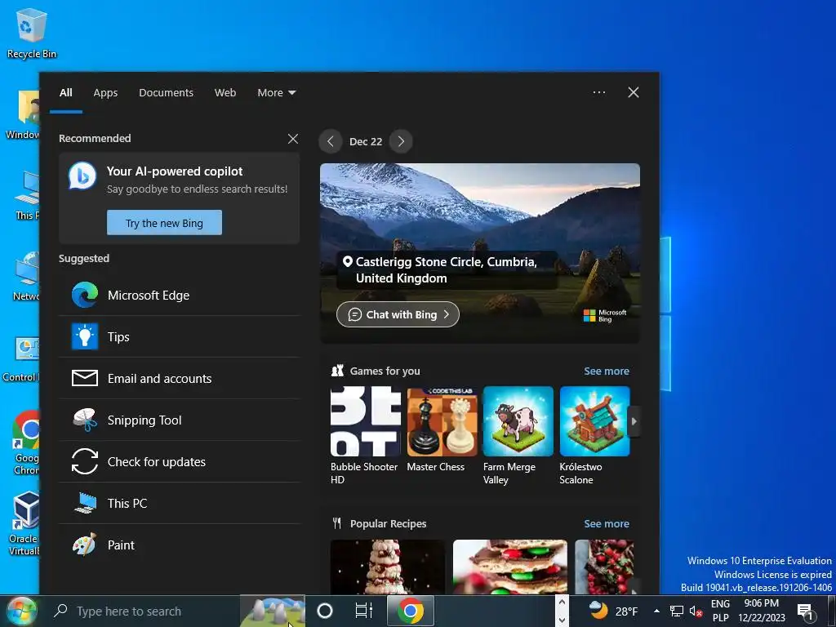The image size is (836, 627).
Task: Open weather widget showing 28°F
Action: click(x=613, y=611)
